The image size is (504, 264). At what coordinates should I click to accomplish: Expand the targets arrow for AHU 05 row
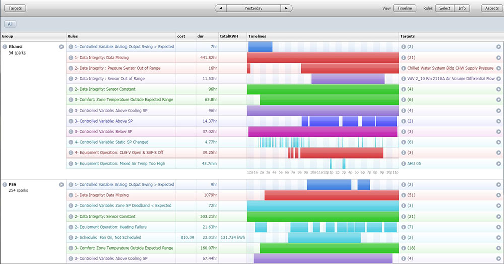[x=498, y=163]
